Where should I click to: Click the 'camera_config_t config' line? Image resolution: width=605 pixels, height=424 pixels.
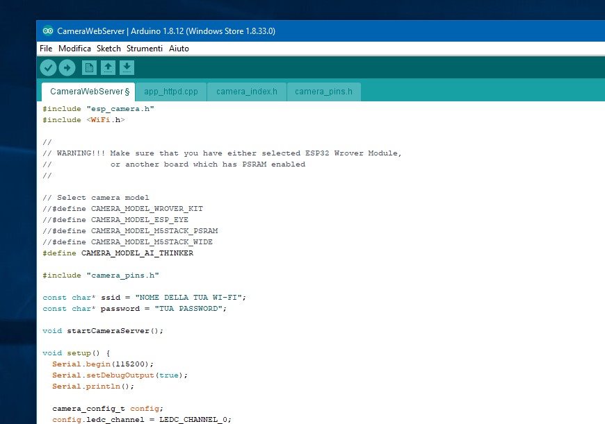pos(108,409)
